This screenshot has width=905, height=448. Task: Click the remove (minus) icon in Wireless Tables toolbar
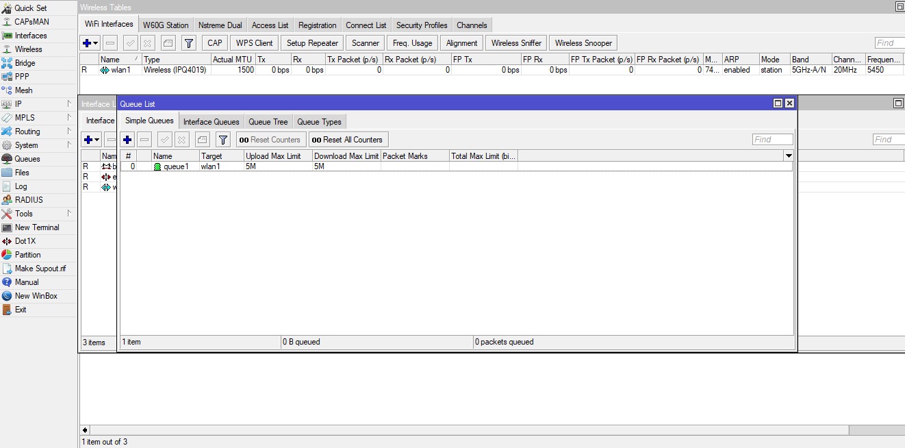110,42
